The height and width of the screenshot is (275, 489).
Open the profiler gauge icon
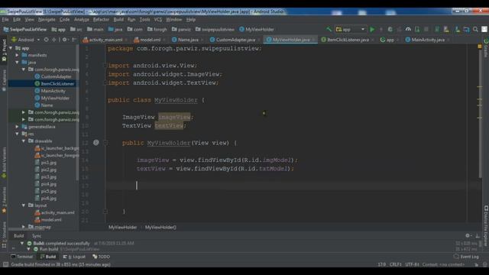[x=408, y=29]
